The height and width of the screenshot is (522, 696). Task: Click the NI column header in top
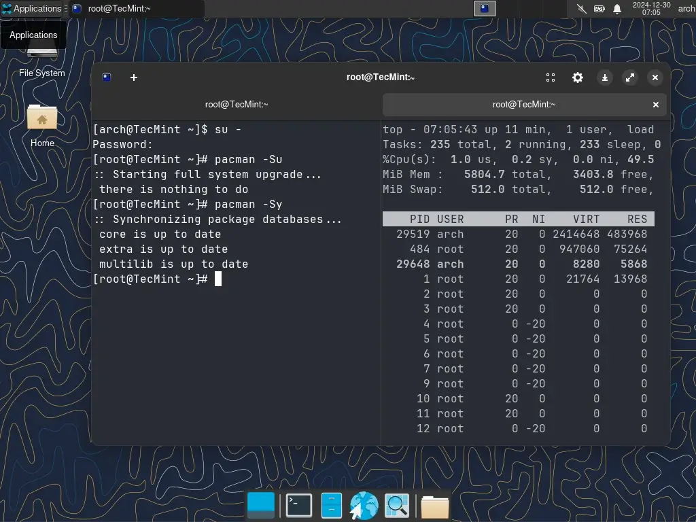[x=538, y=220]
